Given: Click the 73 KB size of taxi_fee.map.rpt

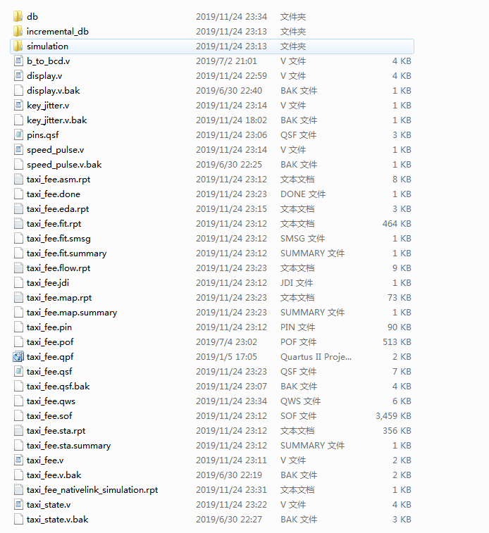Looking at the screenshot, I should [x=400, y=297].
